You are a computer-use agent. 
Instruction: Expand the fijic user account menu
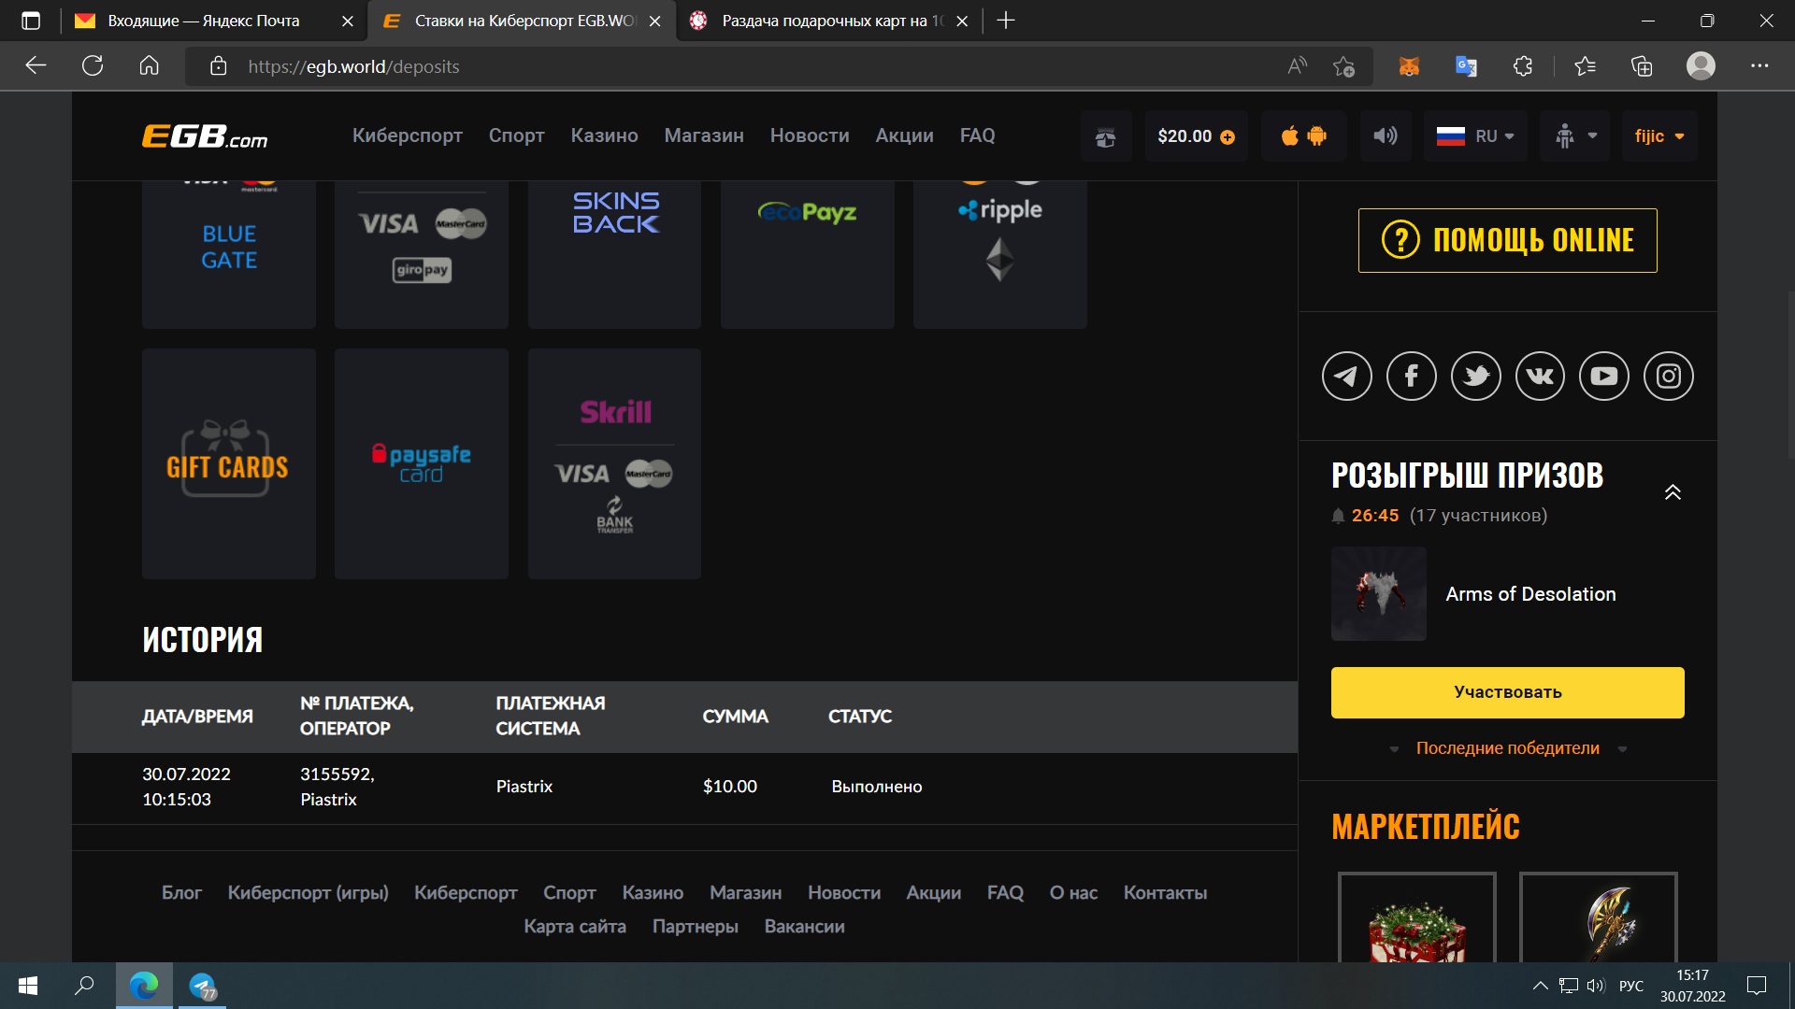[x=1659, y=136]
